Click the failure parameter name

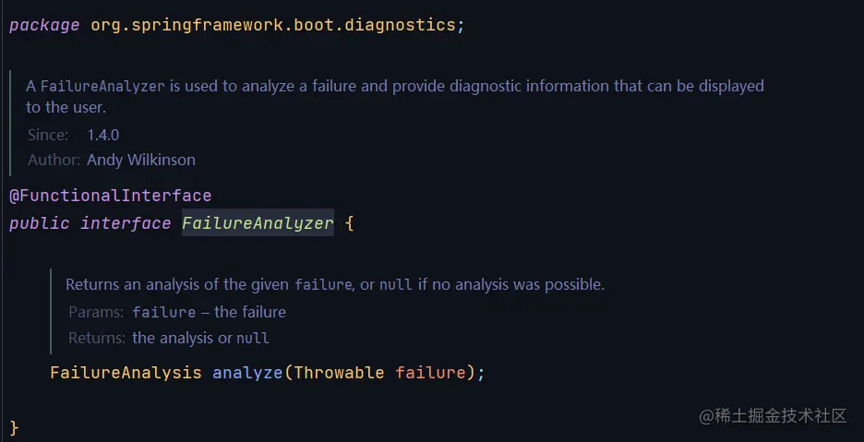coord(430,373)
